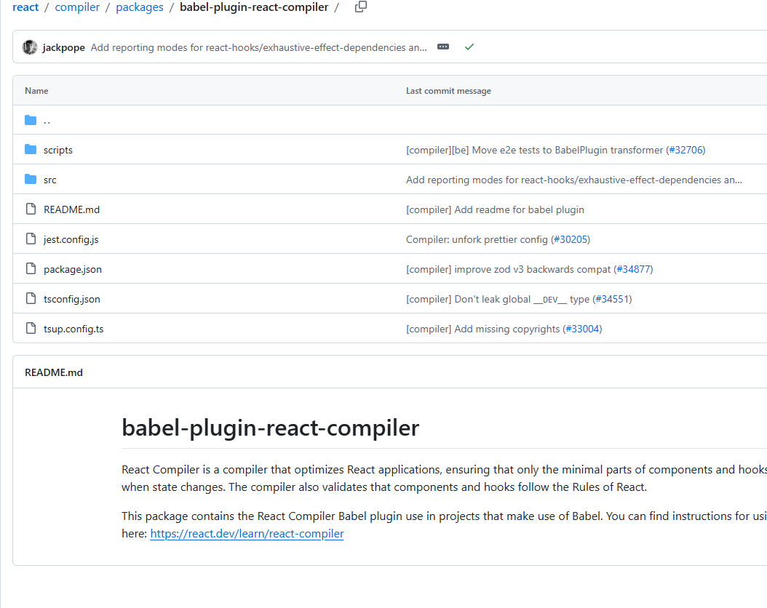Screen dimensions: 767x608
Task: Click the babel-plugin-react-compiler README heading
Action: pos(271,428)
